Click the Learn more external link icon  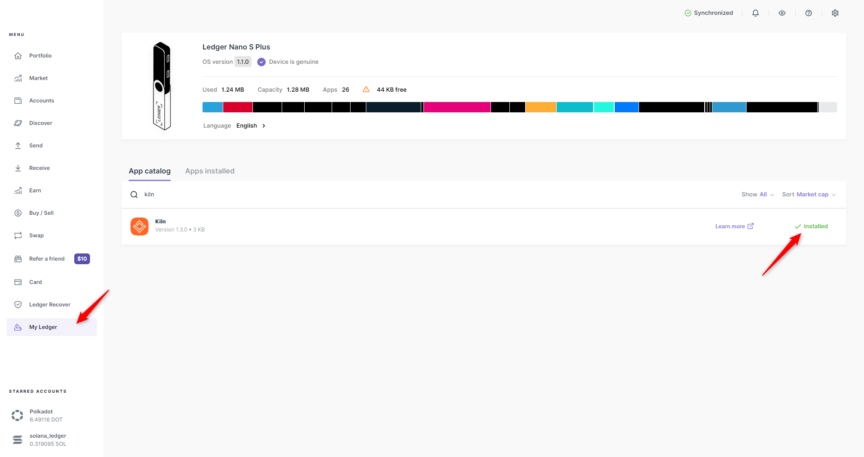click(x=751, y=226)
